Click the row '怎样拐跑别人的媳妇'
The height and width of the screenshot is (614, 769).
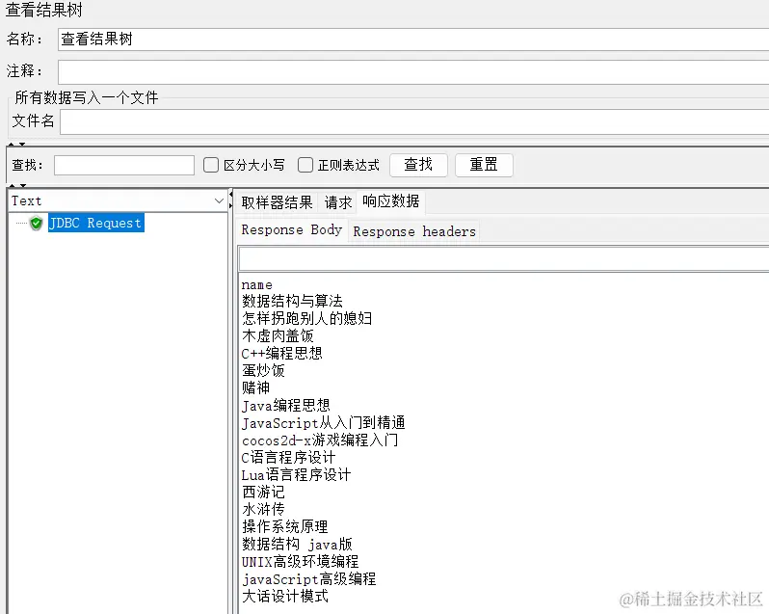[x=307, y=318]
